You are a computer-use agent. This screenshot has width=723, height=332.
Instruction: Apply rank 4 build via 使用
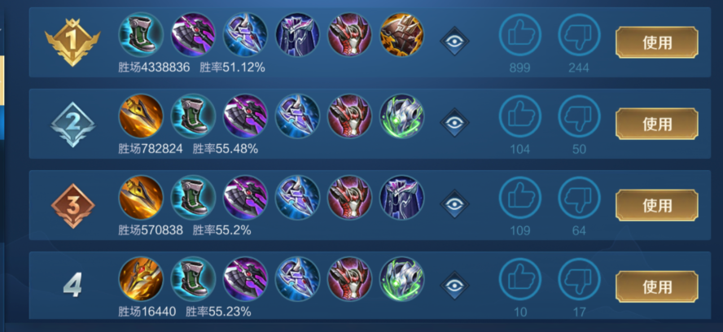pos(656,286)
